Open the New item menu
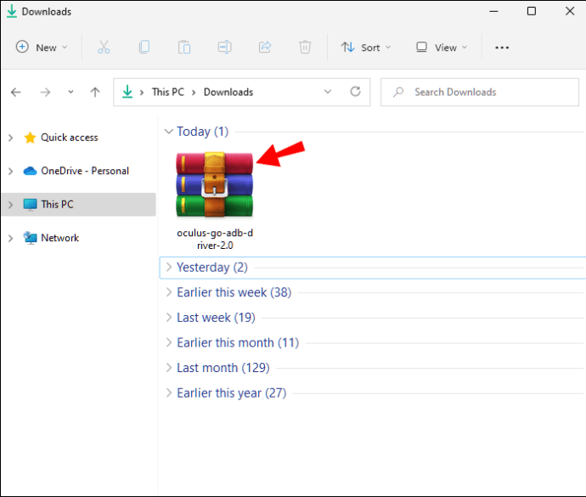Screen dimensions: 586x497 pos(41,48)
